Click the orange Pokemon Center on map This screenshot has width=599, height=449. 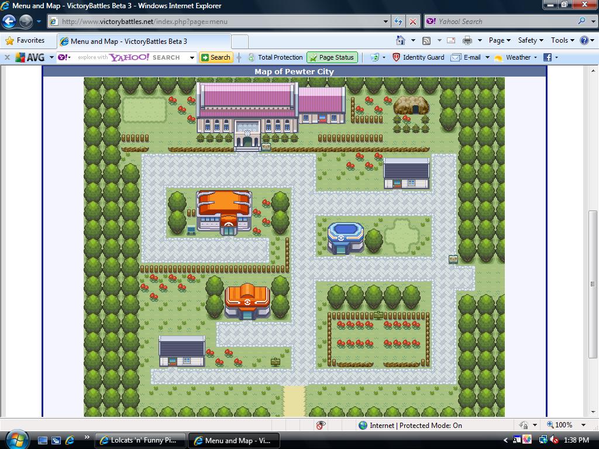pyautogui.click(x=247, y=301)
